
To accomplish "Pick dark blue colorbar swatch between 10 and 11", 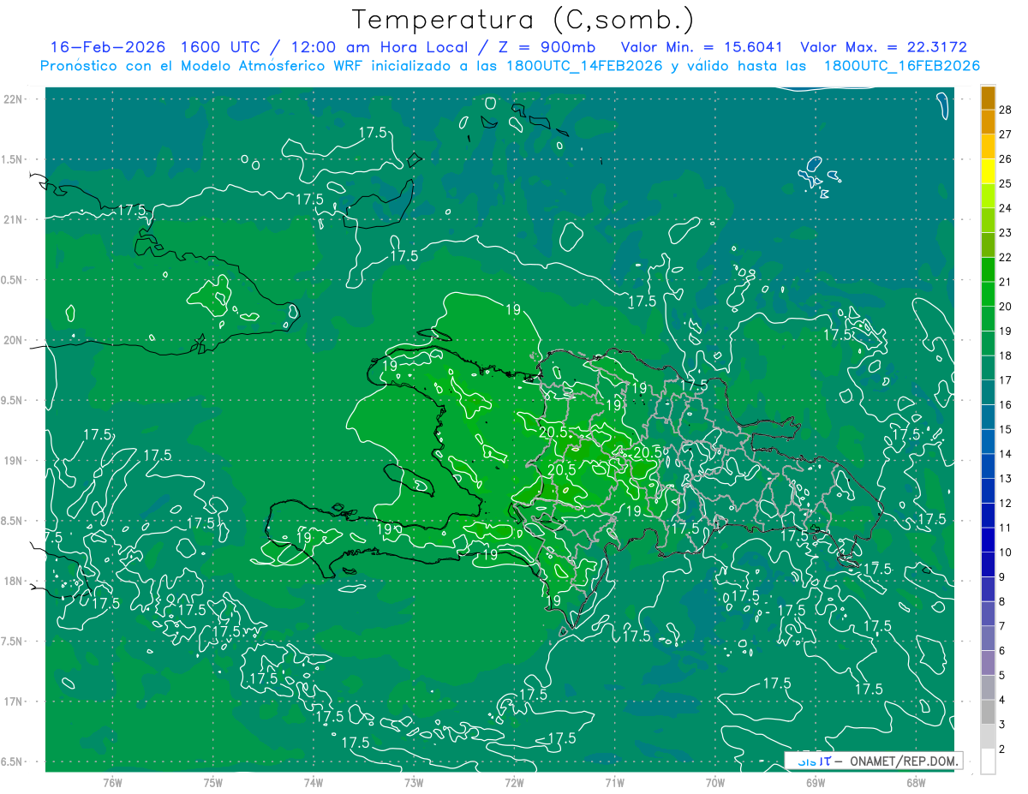I will click(988, 540).
